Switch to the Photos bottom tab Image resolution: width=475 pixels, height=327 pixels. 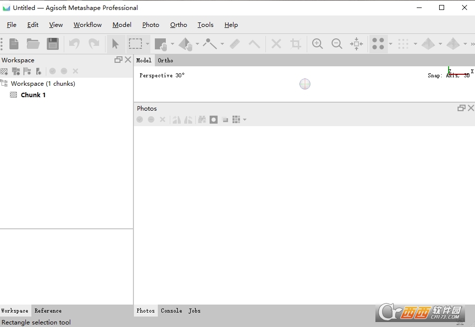[x=145, y=311]
